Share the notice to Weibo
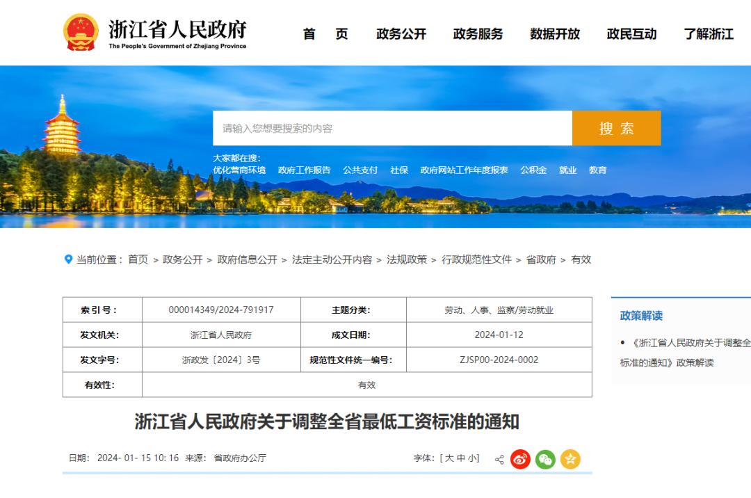 pyautogui.click(x=520, y=460)
